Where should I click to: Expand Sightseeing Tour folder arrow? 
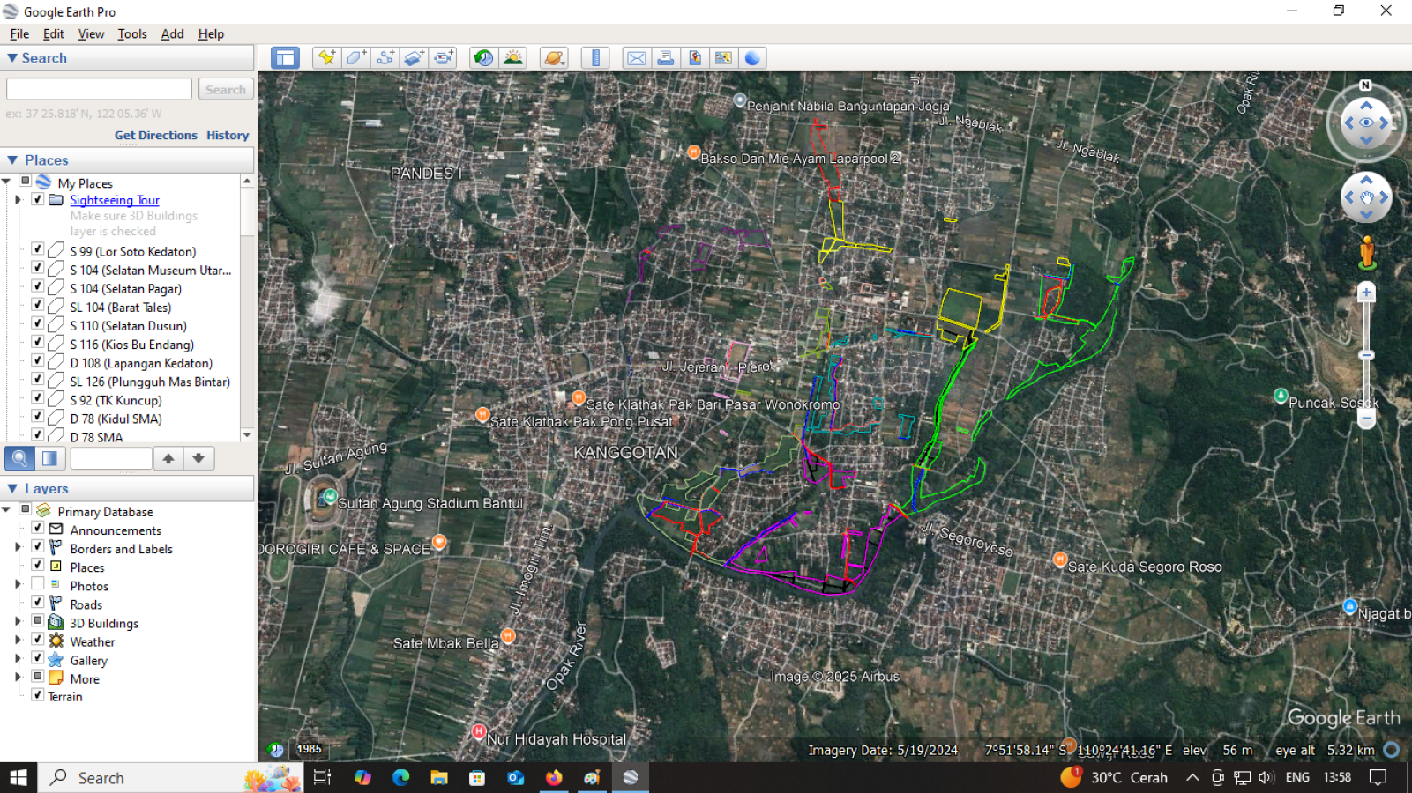[x=18, y=200]
